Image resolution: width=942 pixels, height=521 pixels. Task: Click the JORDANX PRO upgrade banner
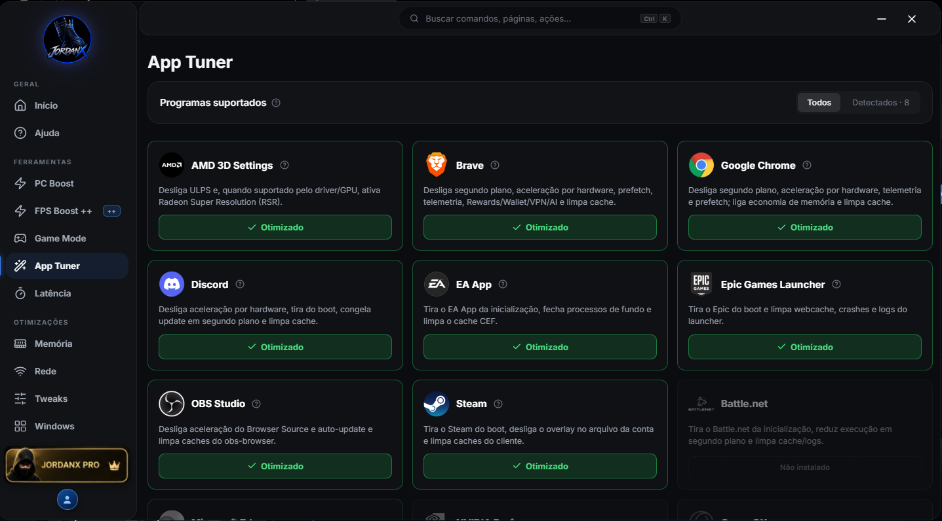pyautogui.click(x=66, y=465)
